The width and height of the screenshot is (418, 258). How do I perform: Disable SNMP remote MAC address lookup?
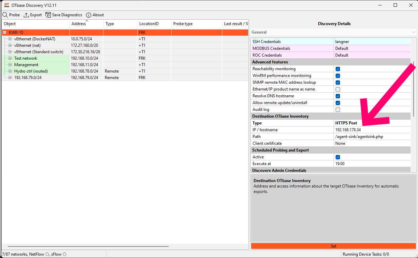338,82
